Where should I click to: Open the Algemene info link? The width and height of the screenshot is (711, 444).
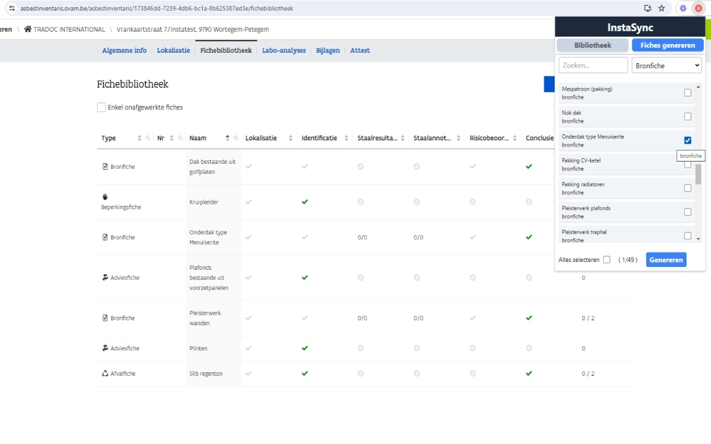pos(124,51)
